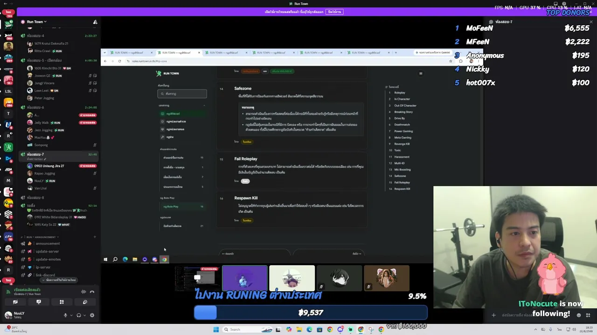Open the Activities button in voice panel

pyautogui.click(x=62, y=302)
